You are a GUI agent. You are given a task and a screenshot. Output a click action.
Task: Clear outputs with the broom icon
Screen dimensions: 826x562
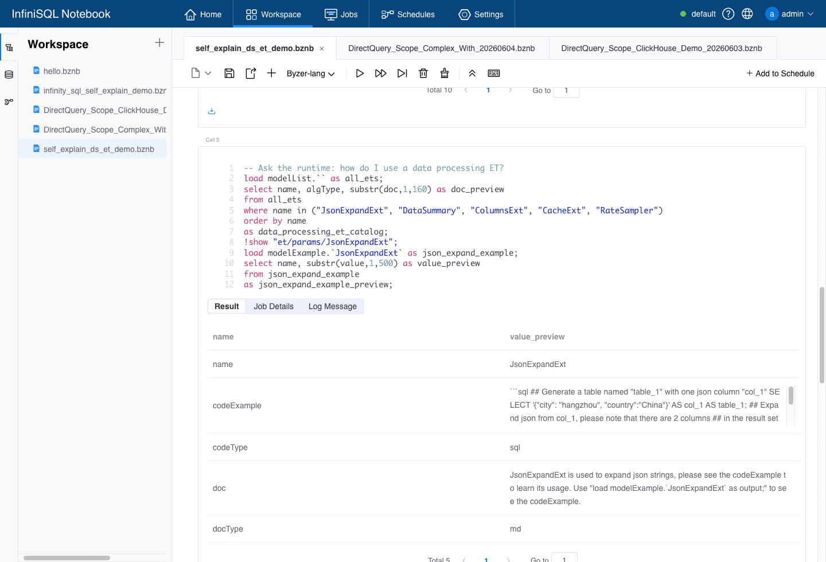pos(445,73)
